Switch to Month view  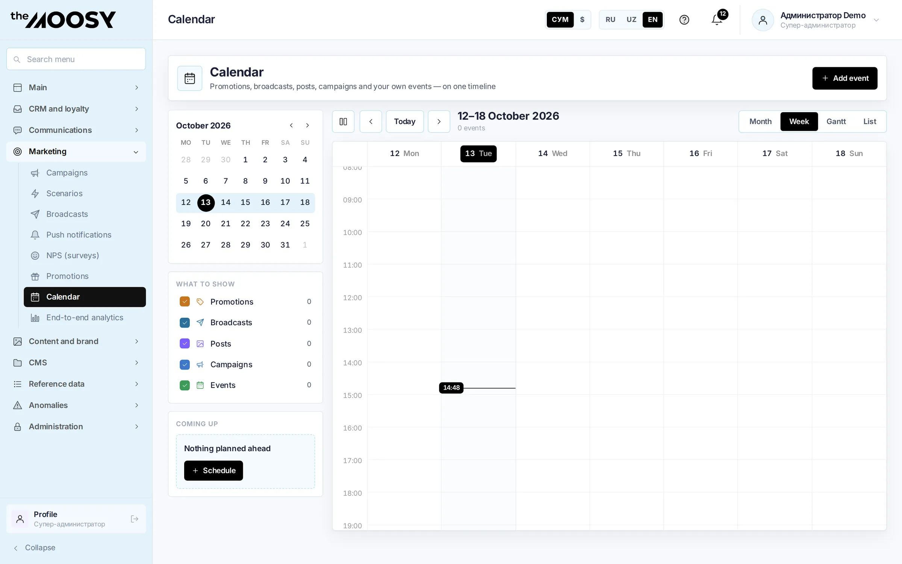760,121
